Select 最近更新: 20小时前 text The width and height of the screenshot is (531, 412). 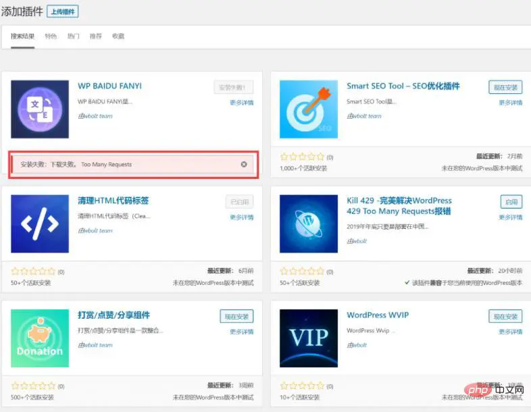pyautogui.click(x=495, y=270)
